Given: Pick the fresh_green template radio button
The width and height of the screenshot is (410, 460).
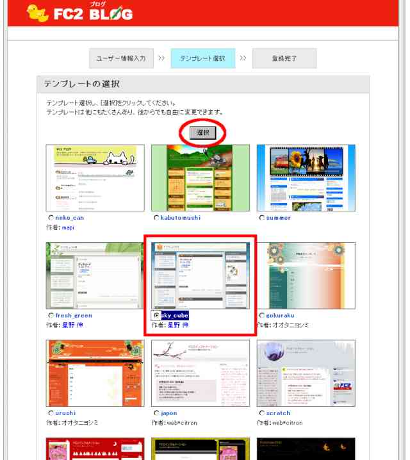Looking at the screenshot, I should [51, 315].
